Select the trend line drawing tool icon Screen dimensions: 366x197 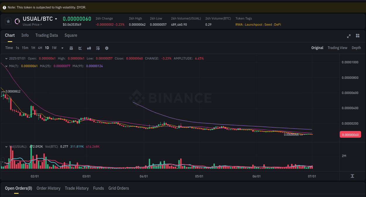coord(80,48)
